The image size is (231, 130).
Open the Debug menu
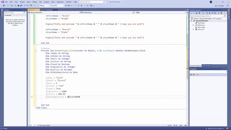pyautogui.click(x=35, y=2)
